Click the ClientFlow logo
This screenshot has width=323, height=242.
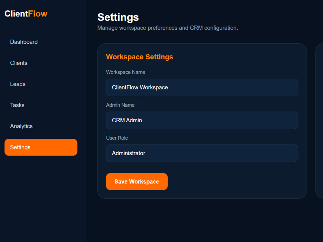pyautogui.click(x=26, y=14)
